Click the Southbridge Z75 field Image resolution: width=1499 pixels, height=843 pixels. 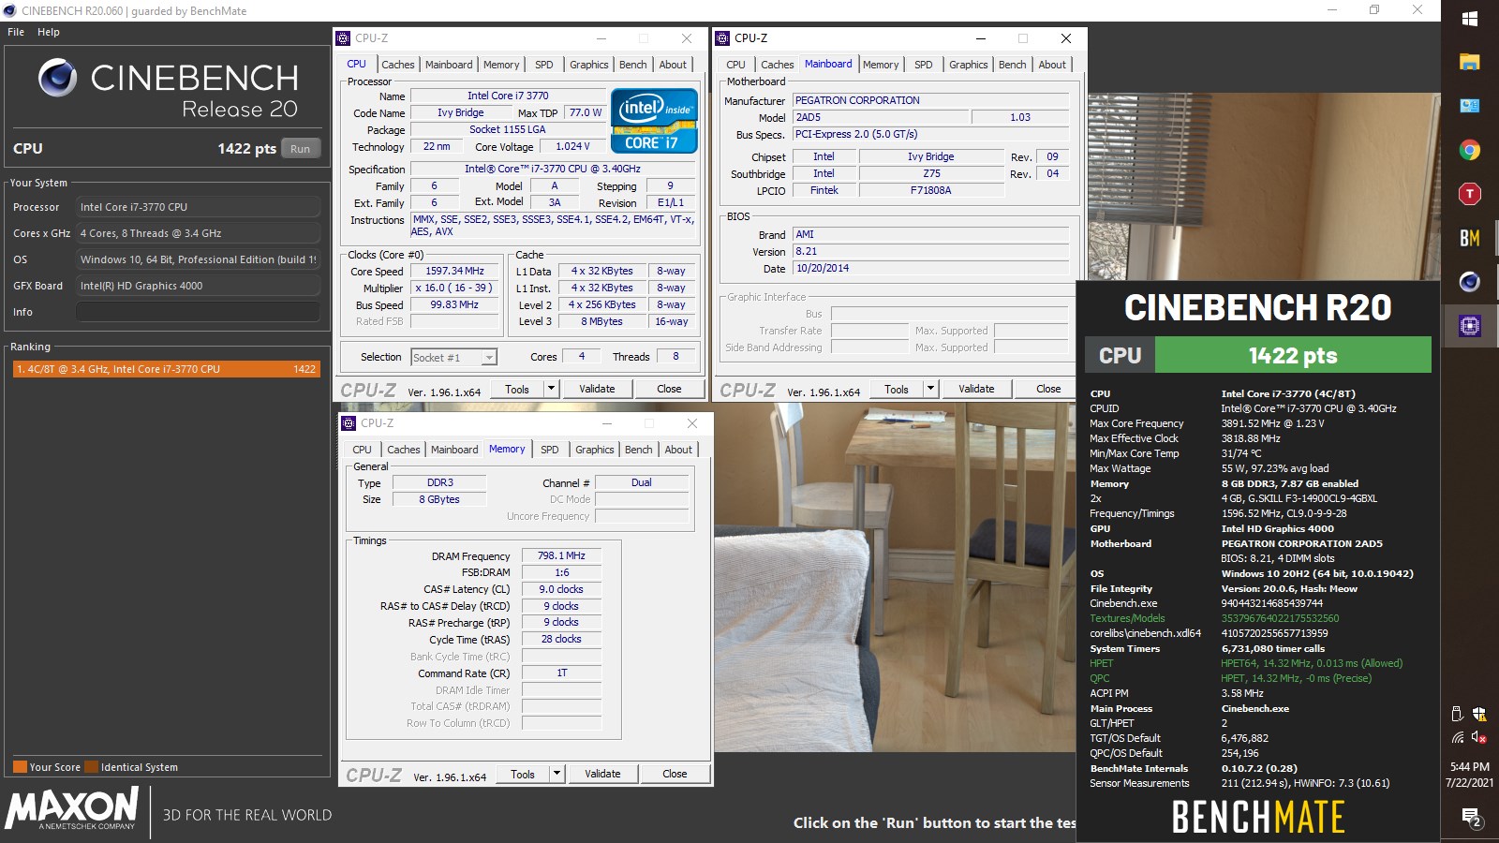(x=931, y=173)
